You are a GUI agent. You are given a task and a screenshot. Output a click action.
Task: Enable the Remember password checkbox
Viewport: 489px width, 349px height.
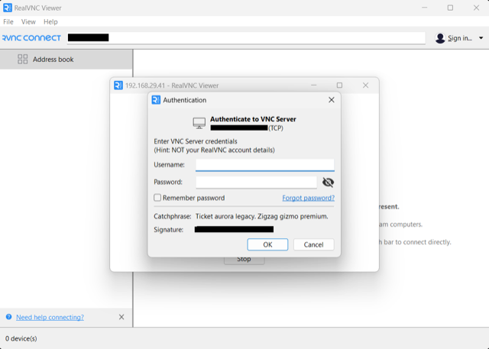157,198
